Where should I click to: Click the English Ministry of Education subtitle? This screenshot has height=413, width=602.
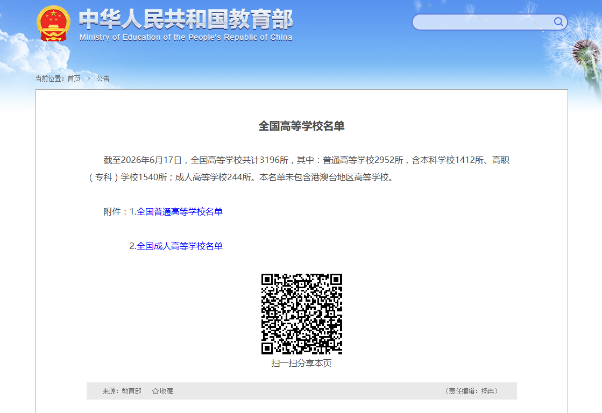(186, 38)
